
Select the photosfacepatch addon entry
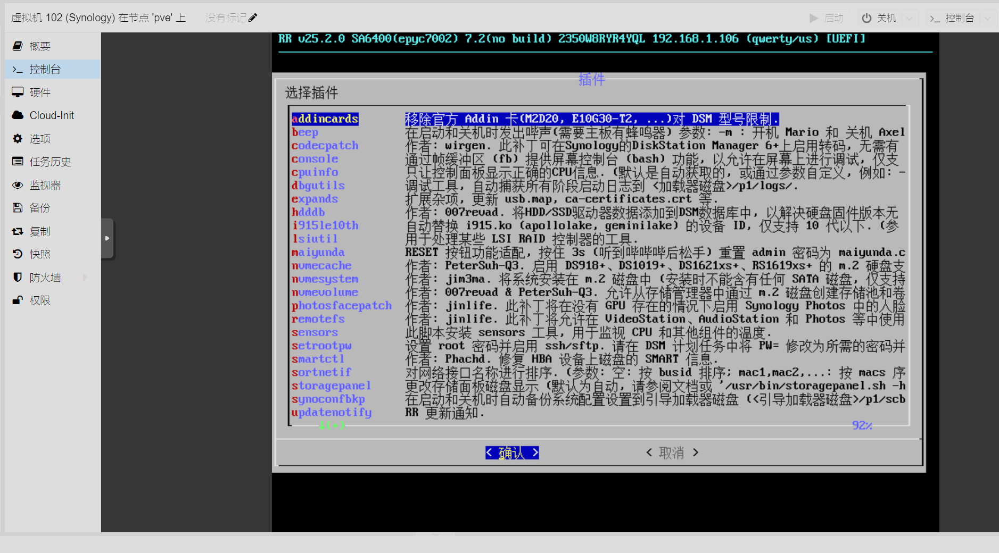[342, 305]
